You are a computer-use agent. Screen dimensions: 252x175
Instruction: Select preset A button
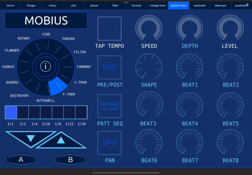21,160
